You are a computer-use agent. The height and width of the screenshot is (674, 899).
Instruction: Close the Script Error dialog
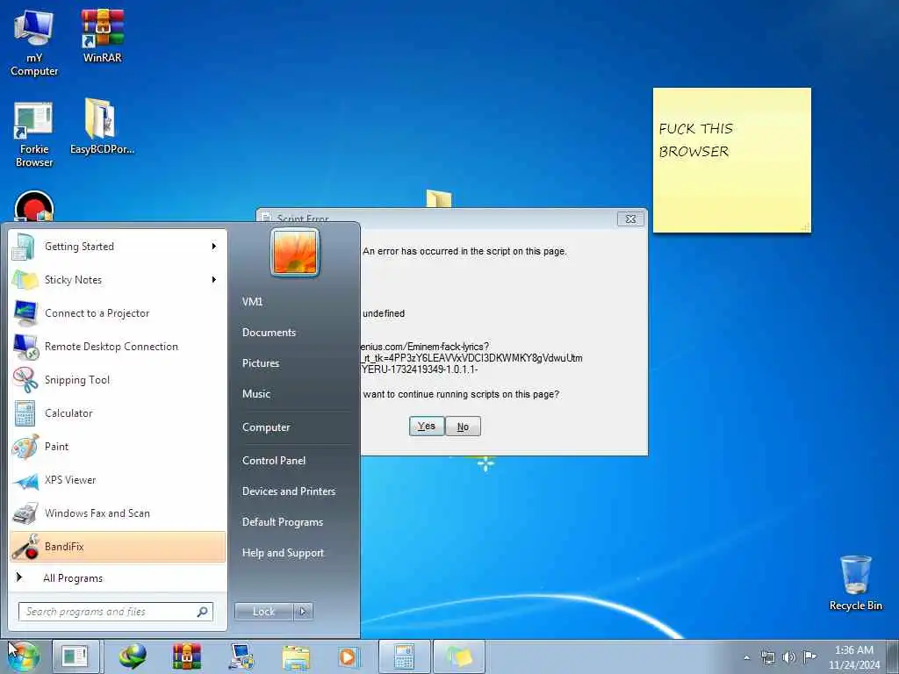coord(630,219)
